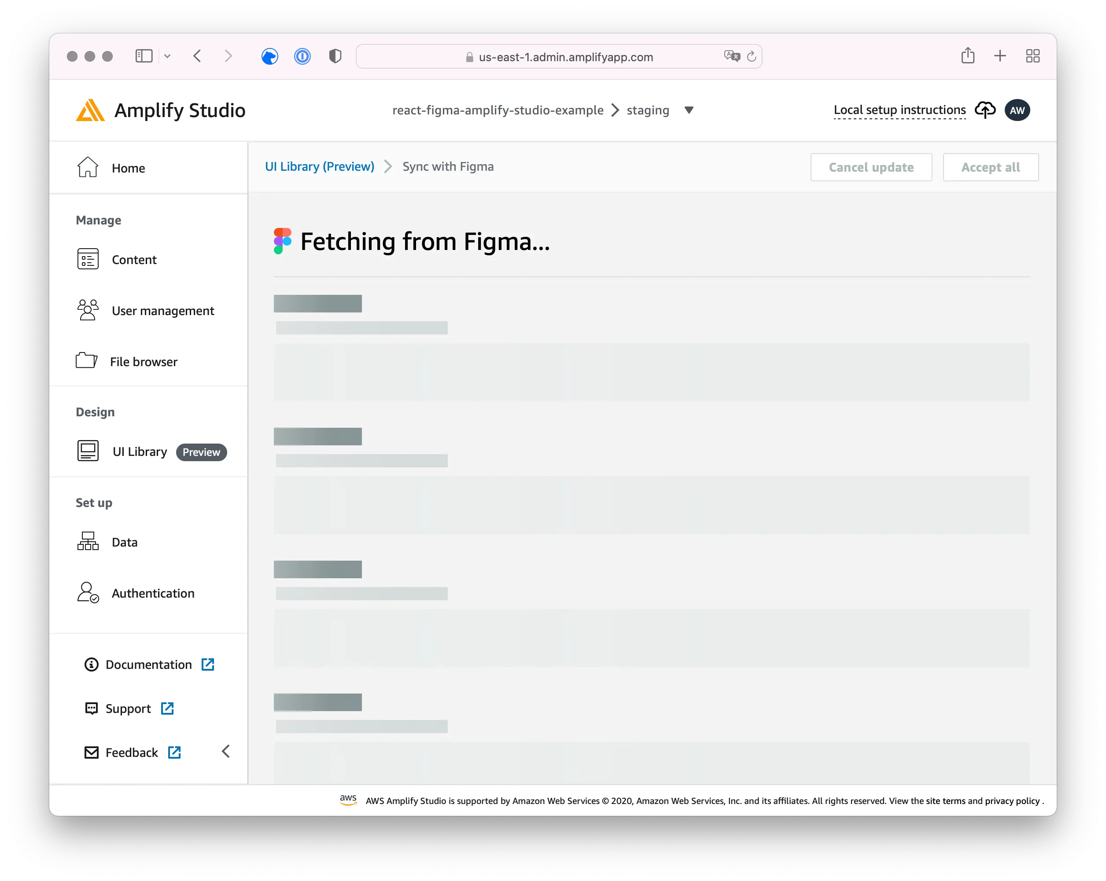This screenshot has width=1106, height=881.
Task: Expand the staging environment dropdown
Action: click(689, 110)
